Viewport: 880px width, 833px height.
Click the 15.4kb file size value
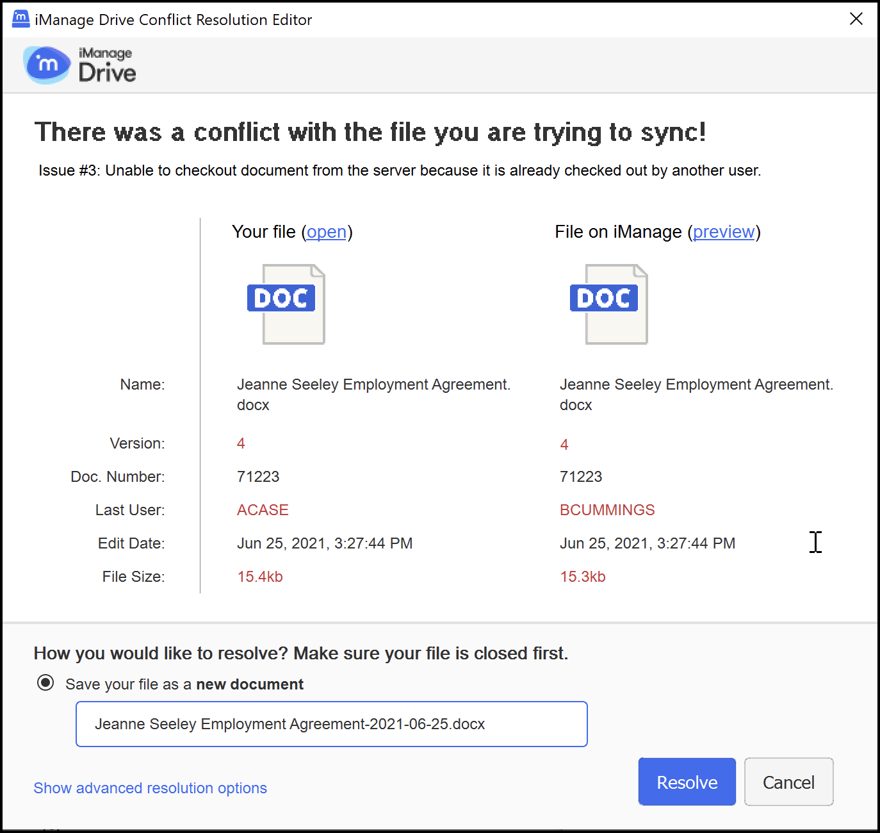pyautogui.click(x=259, y=577)
